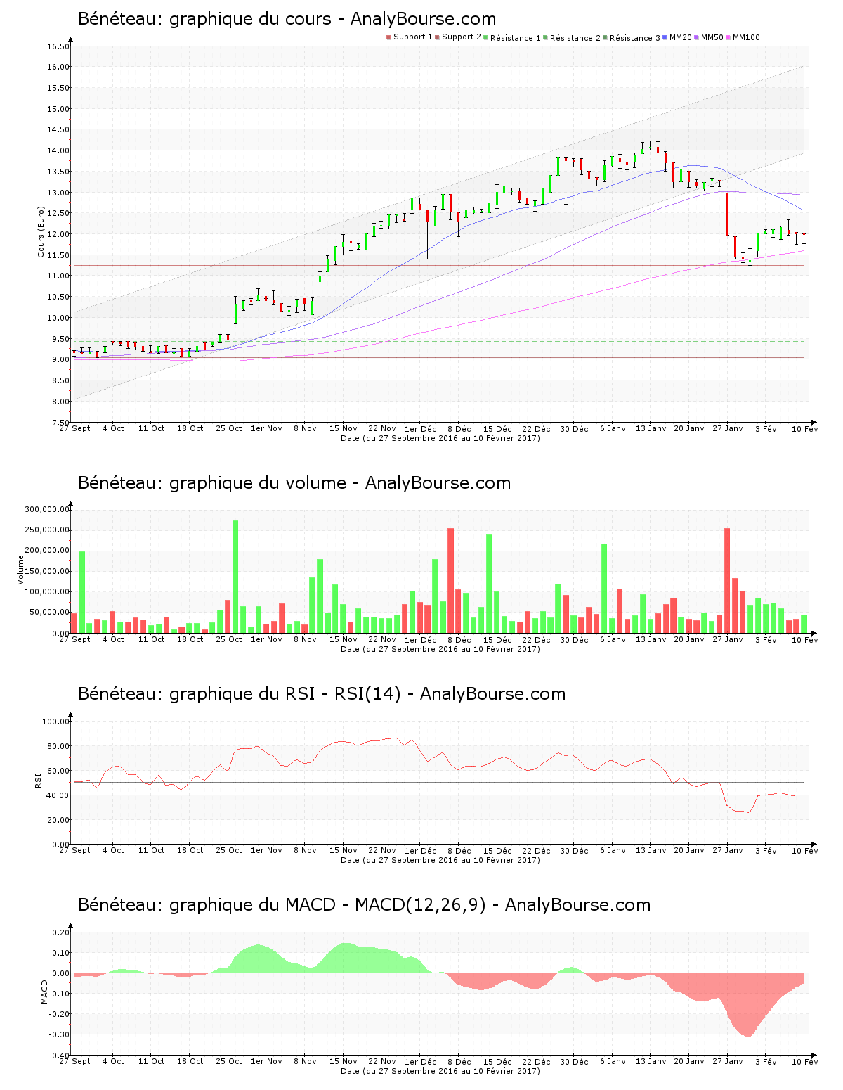Click the 300,000.00 tick on the volume axis
Screen dimensions: 843x1090
tap(47, 509)
